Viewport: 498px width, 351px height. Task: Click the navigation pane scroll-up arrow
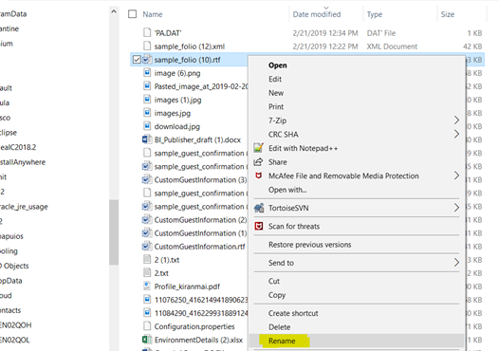pos(114,11)
